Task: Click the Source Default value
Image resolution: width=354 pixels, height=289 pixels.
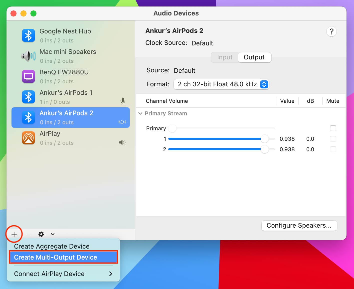Action: point(184,71)
